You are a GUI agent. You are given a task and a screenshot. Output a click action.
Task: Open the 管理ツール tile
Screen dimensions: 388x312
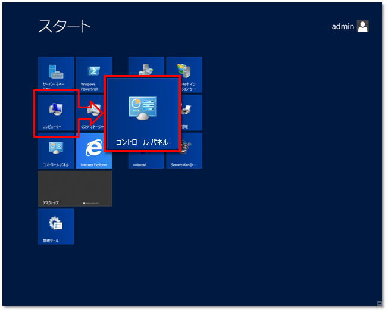point(56,226)
